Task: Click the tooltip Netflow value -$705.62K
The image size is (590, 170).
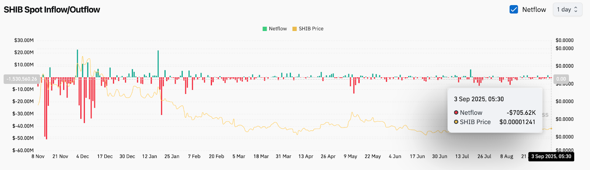Action: [521, 113]
